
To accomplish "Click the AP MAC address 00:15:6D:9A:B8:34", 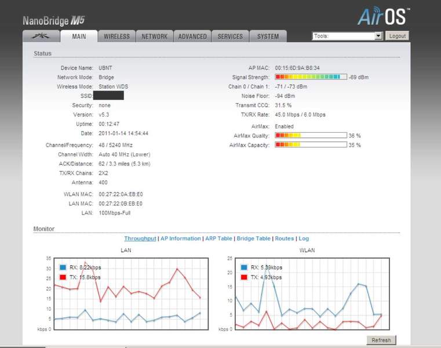I will coord(297,68).
